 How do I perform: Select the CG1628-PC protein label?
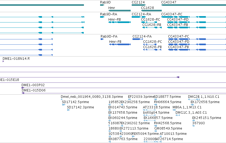[x=152, y=42]
